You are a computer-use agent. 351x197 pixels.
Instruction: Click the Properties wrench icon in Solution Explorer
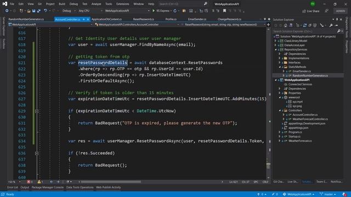(331, 26)
